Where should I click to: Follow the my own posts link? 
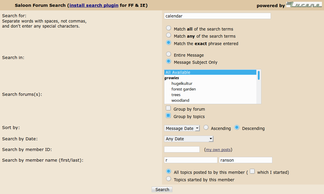(218, 150)
